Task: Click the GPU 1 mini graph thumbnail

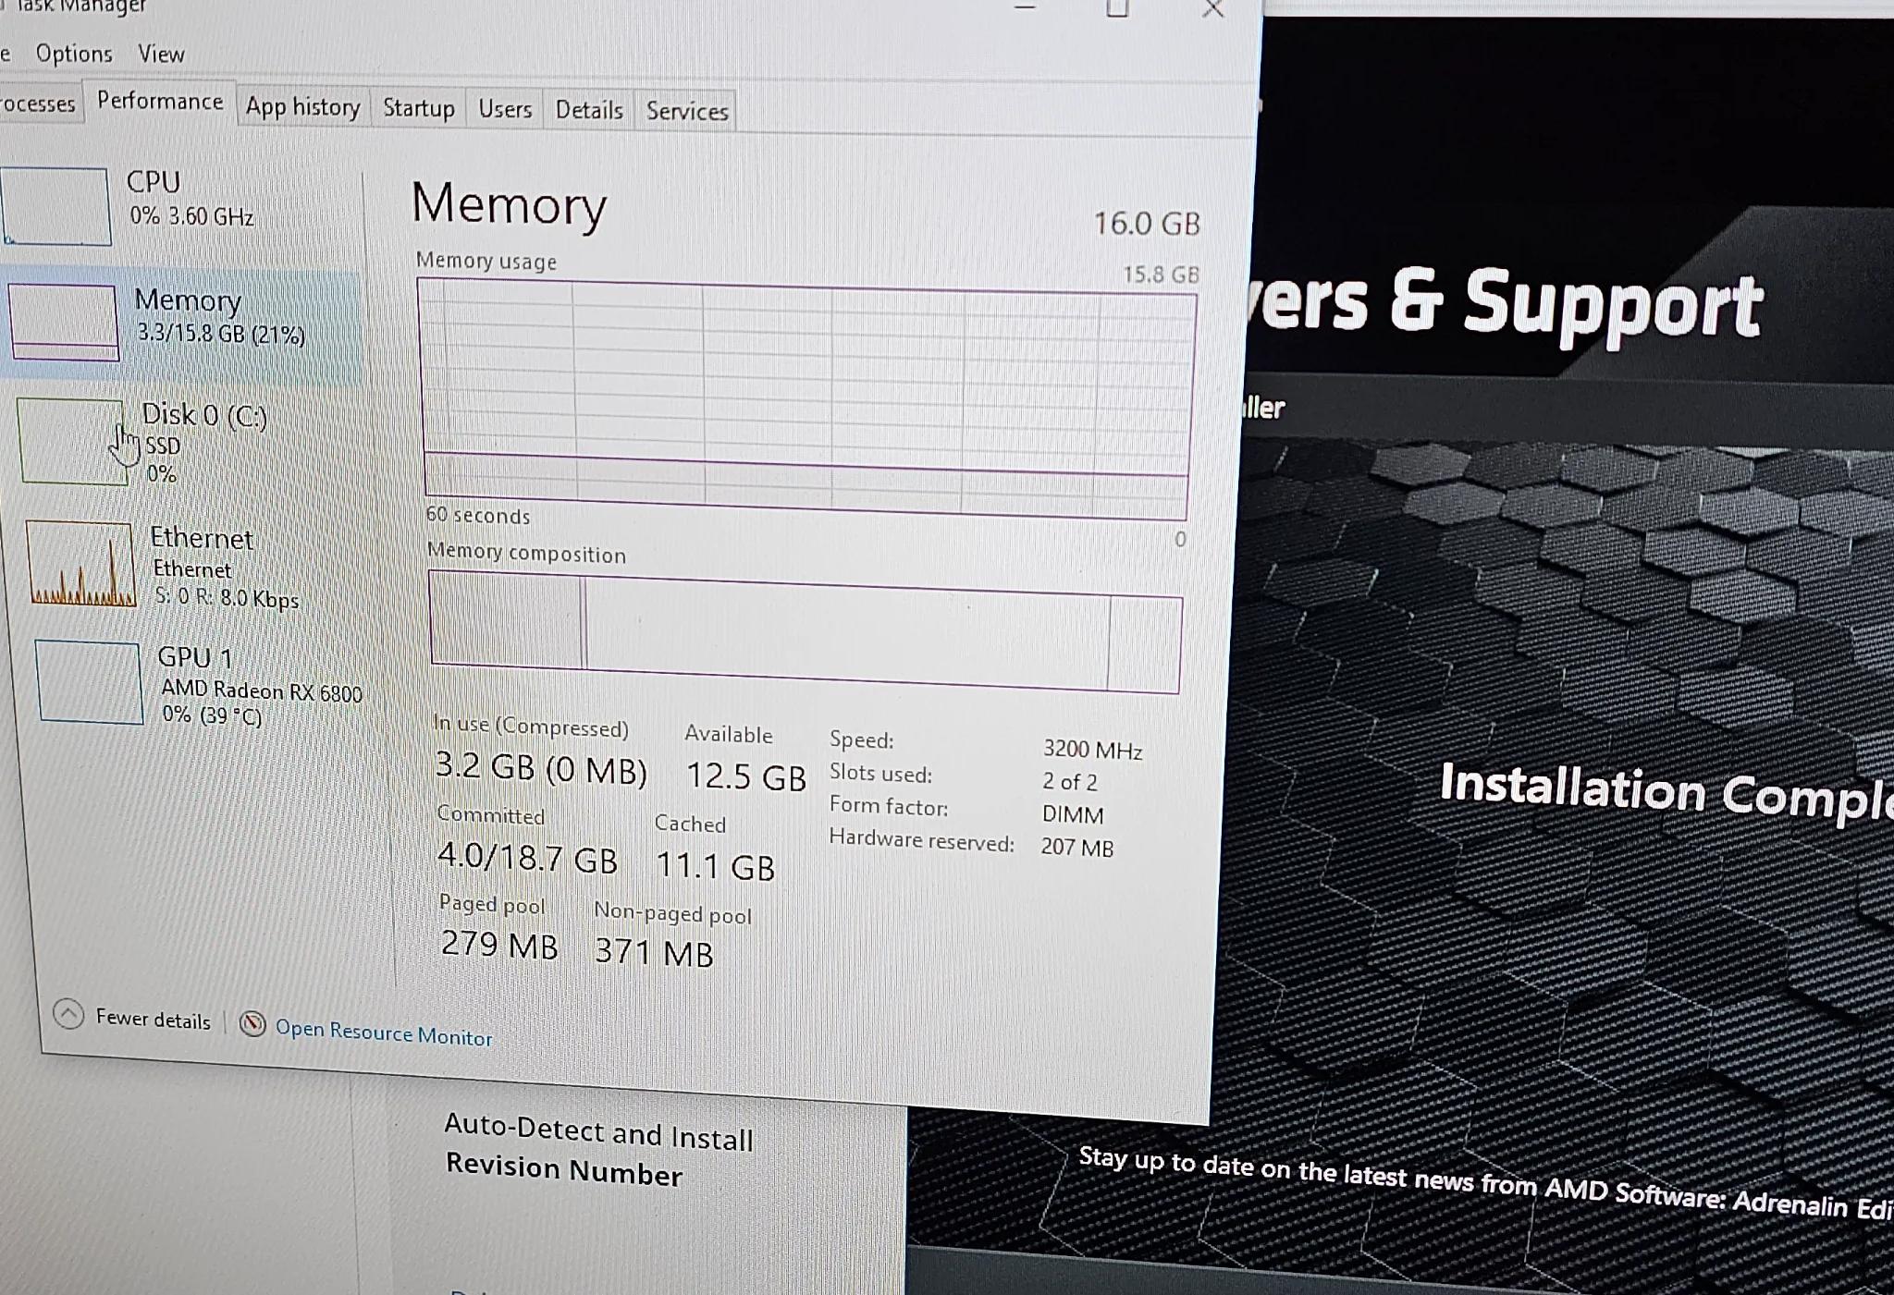Action: [x=90, y=682]
